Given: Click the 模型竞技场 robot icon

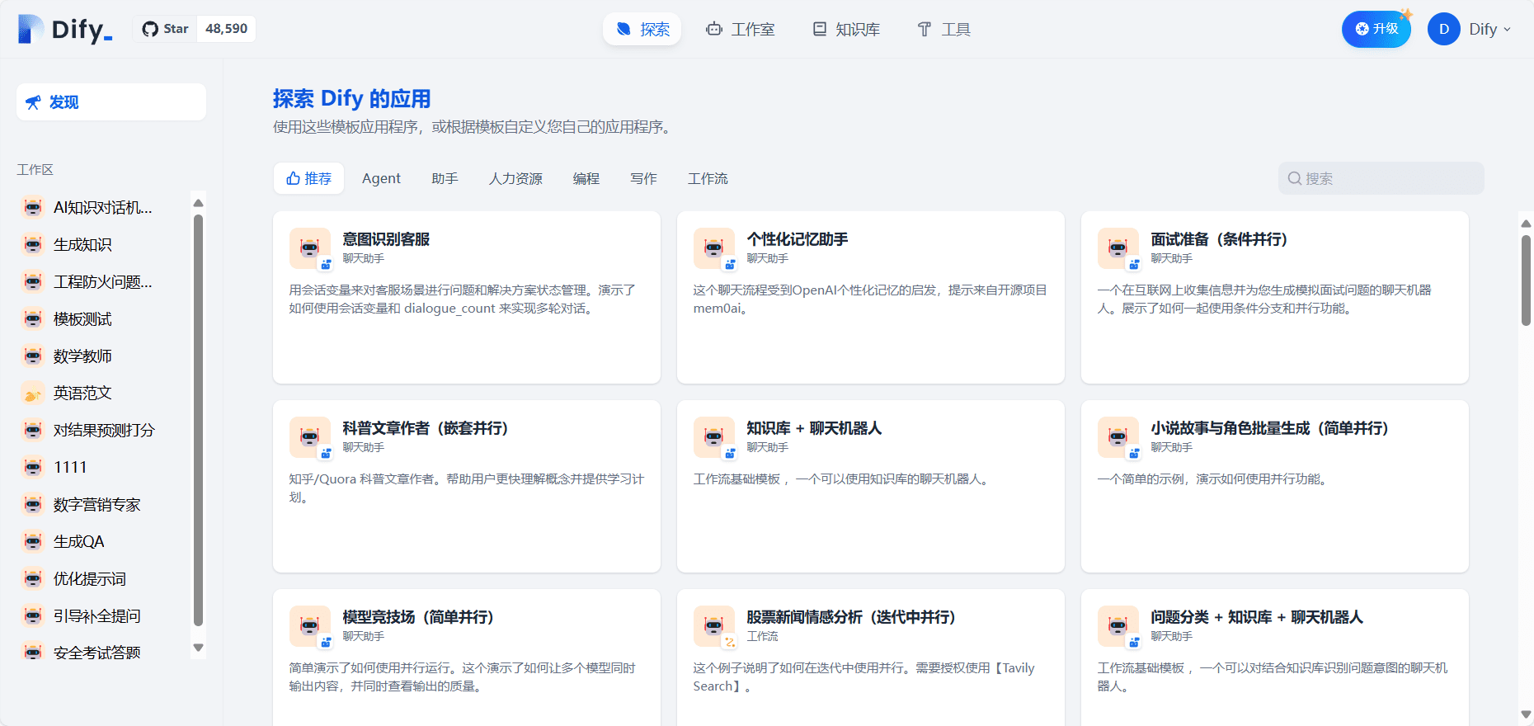Looking at the screenshot, I should tap(310, 626).
